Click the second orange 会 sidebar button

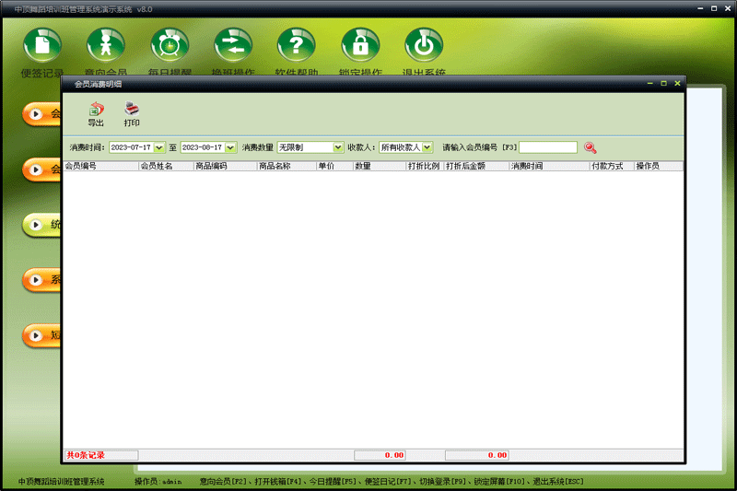(41, 170)
